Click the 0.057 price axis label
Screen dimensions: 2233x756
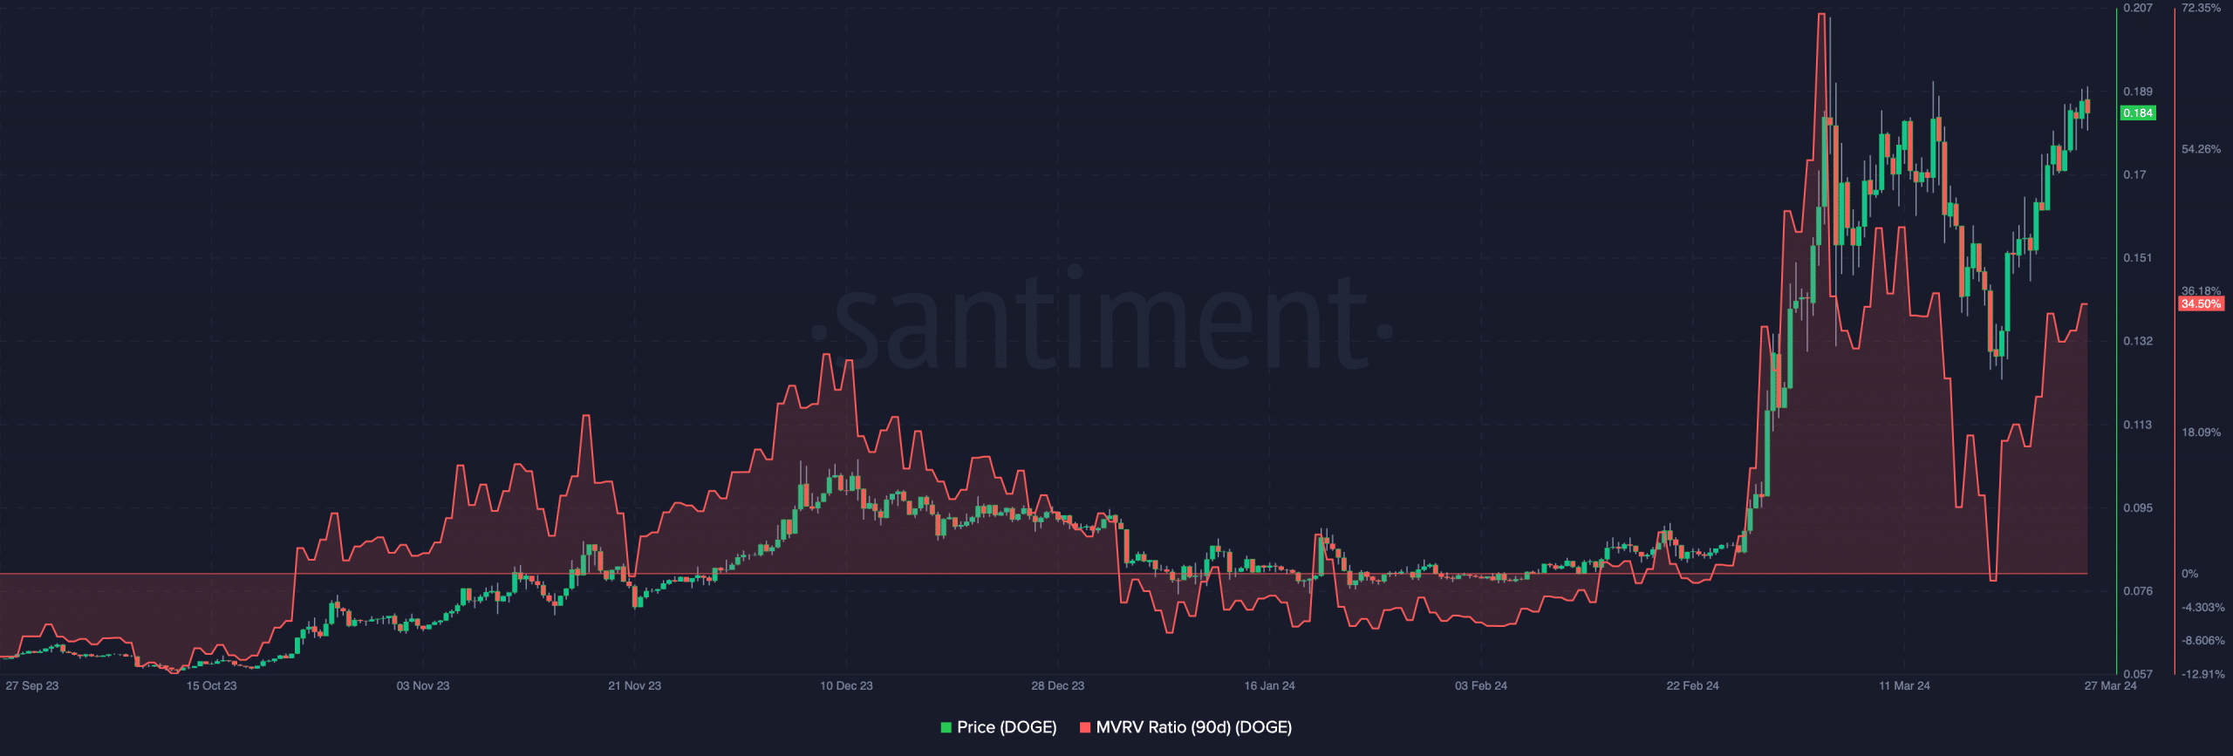tap(2138, 674)
